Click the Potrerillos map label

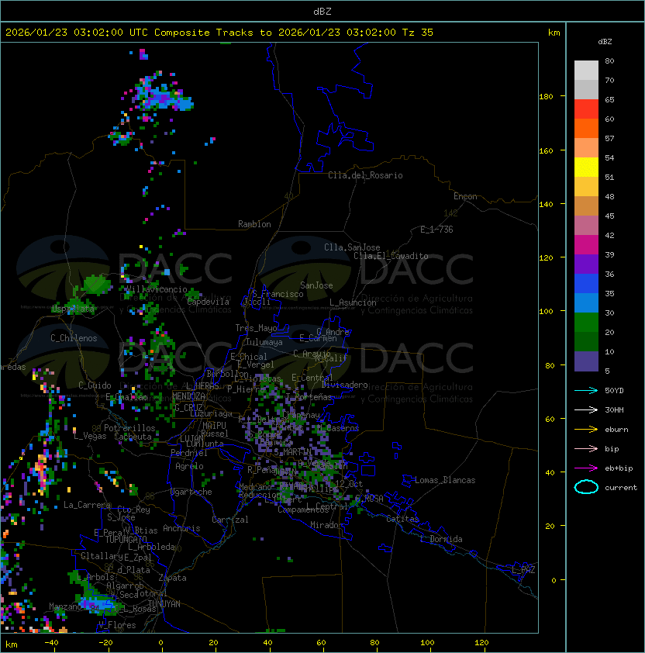pos(129,428)
